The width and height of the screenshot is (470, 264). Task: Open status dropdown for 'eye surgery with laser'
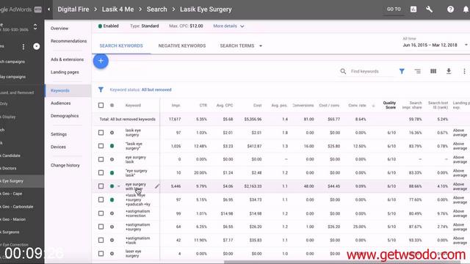[x=119, y=186]
